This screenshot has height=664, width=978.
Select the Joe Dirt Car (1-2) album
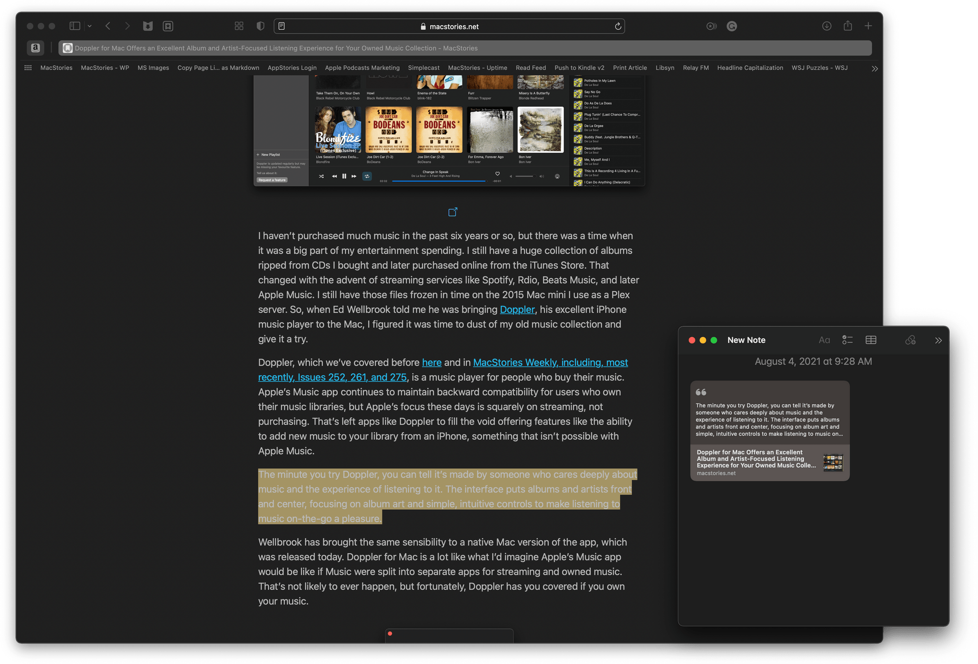pyautogui.click(x=388, y=129)
